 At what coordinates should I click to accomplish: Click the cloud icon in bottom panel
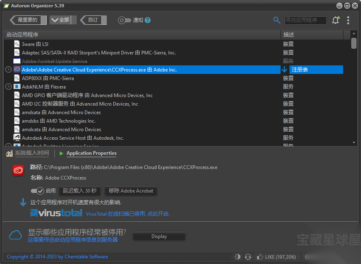15,235
